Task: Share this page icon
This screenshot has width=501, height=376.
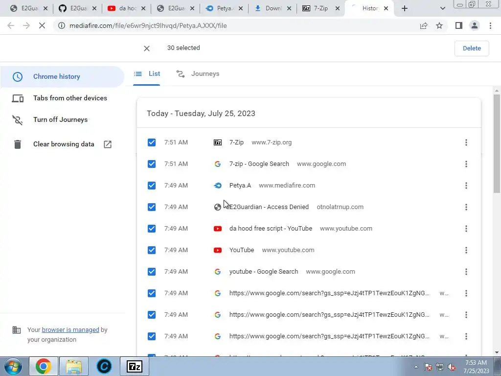Action: pos(424,25)
